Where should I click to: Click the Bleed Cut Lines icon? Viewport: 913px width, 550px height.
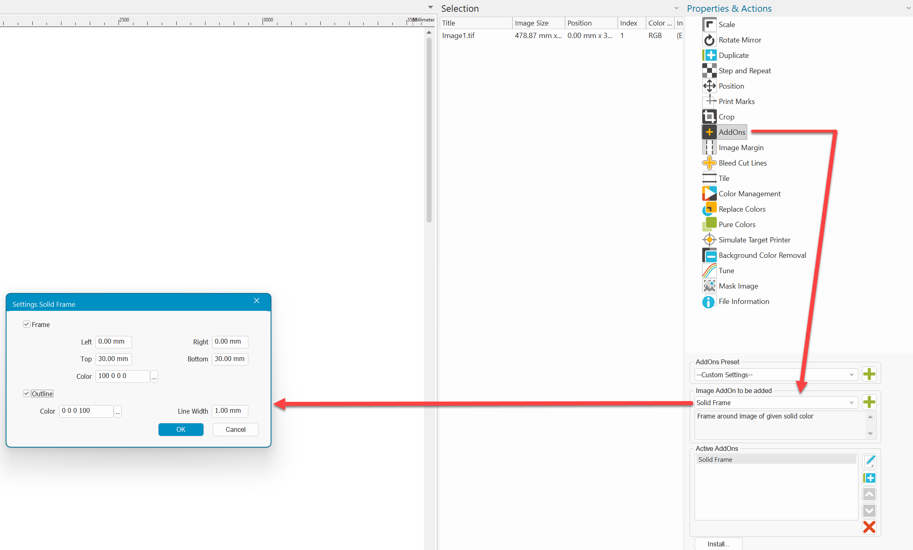tap(709, 163)
